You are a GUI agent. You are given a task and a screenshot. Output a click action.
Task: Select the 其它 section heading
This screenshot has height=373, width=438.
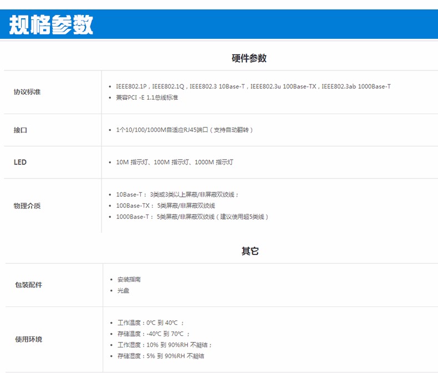coord(250,251)
